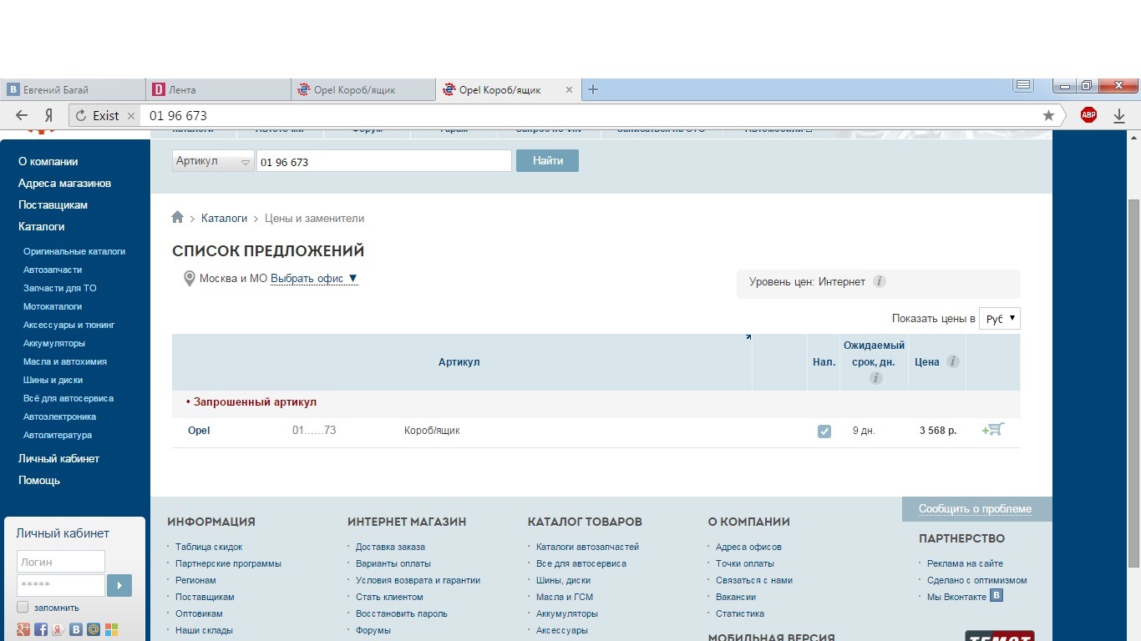Open Реклама на сайте link
This screenshot has height=641, width=1141.
(x=965, y=563)
